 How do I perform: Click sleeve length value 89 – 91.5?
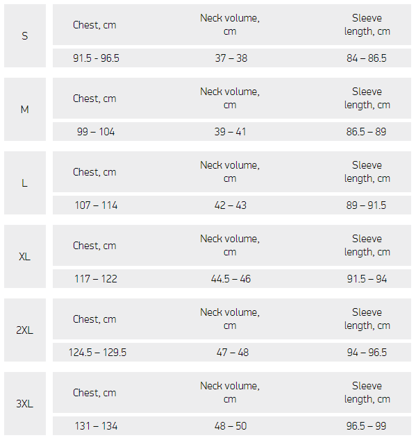[366, 205]
